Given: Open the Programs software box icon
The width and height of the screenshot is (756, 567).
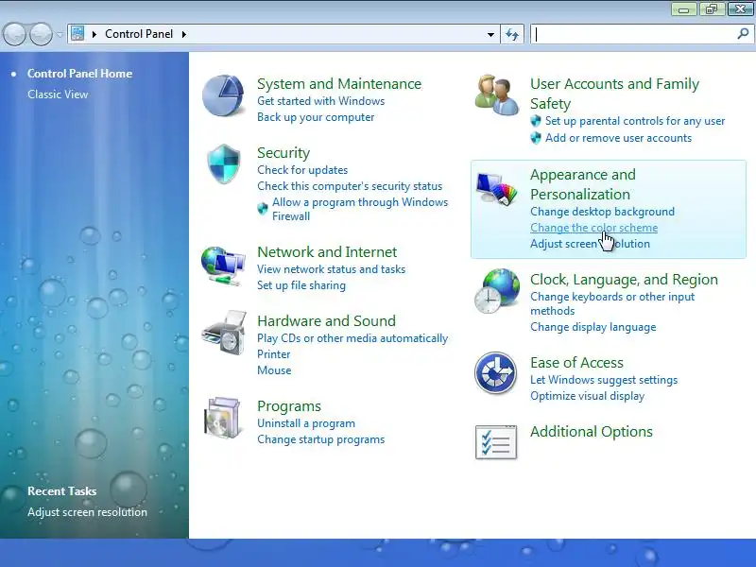Looking at the screenshot, I should point(222,418).
